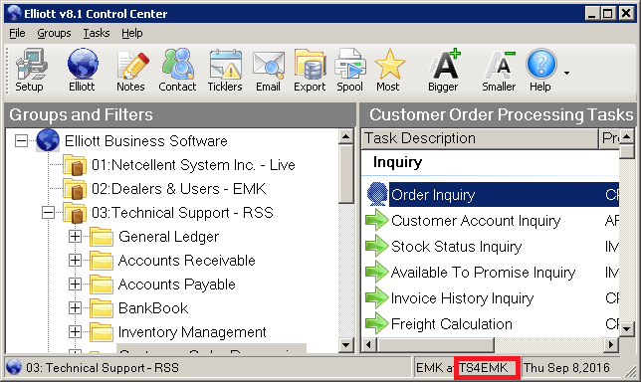641x382 pixels.
Task: Open the Setup toolbar icon
Action: point(30,70)
